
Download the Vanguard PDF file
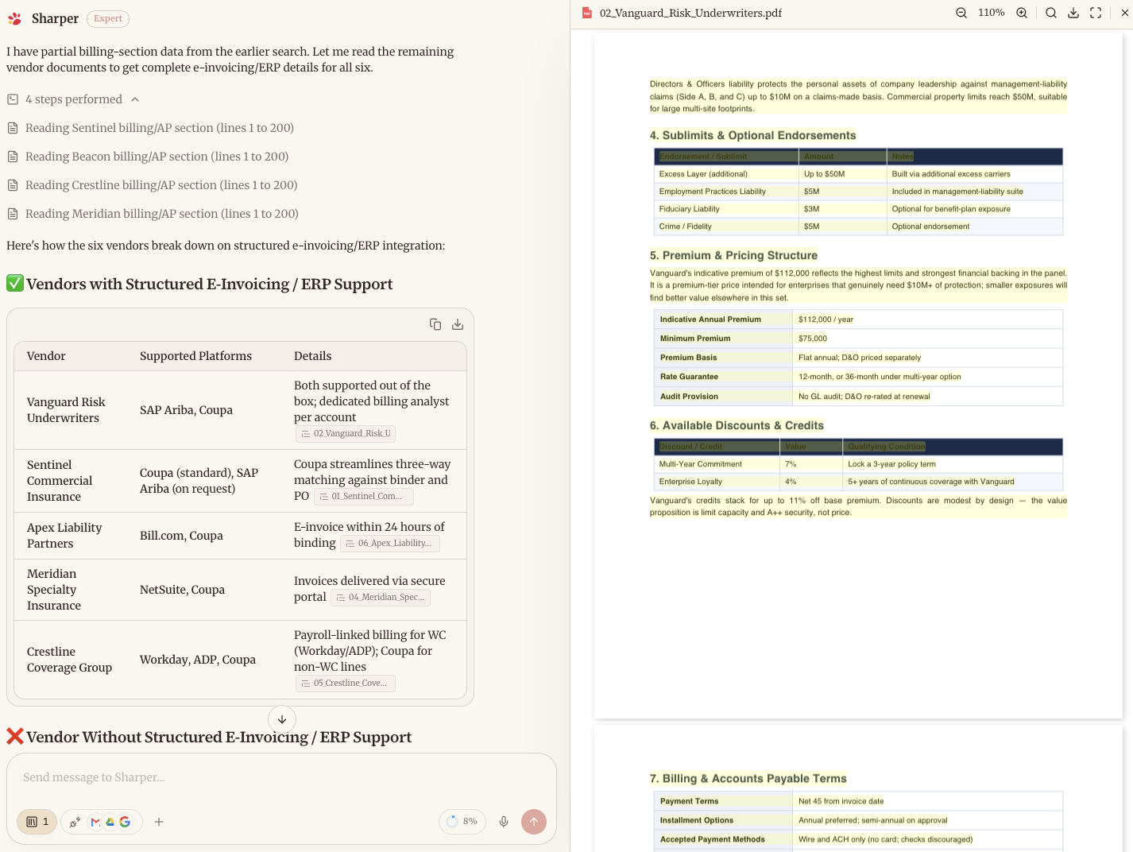(x=1073, y=13)
